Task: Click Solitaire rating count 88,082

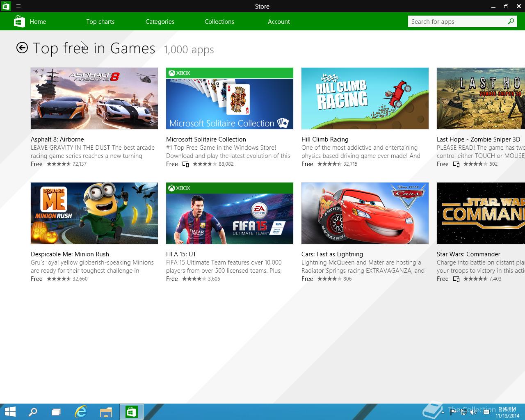Action: pyautogui.click(x=226, y=164)
